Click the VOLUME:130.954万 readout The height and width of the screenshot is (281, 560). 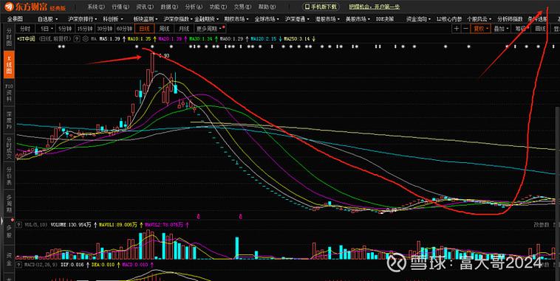[71, 225]
